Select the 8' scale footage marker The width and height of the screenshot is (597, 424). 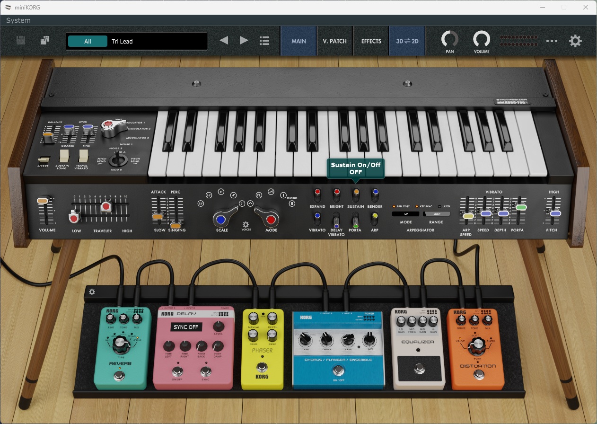click(221, 191)
